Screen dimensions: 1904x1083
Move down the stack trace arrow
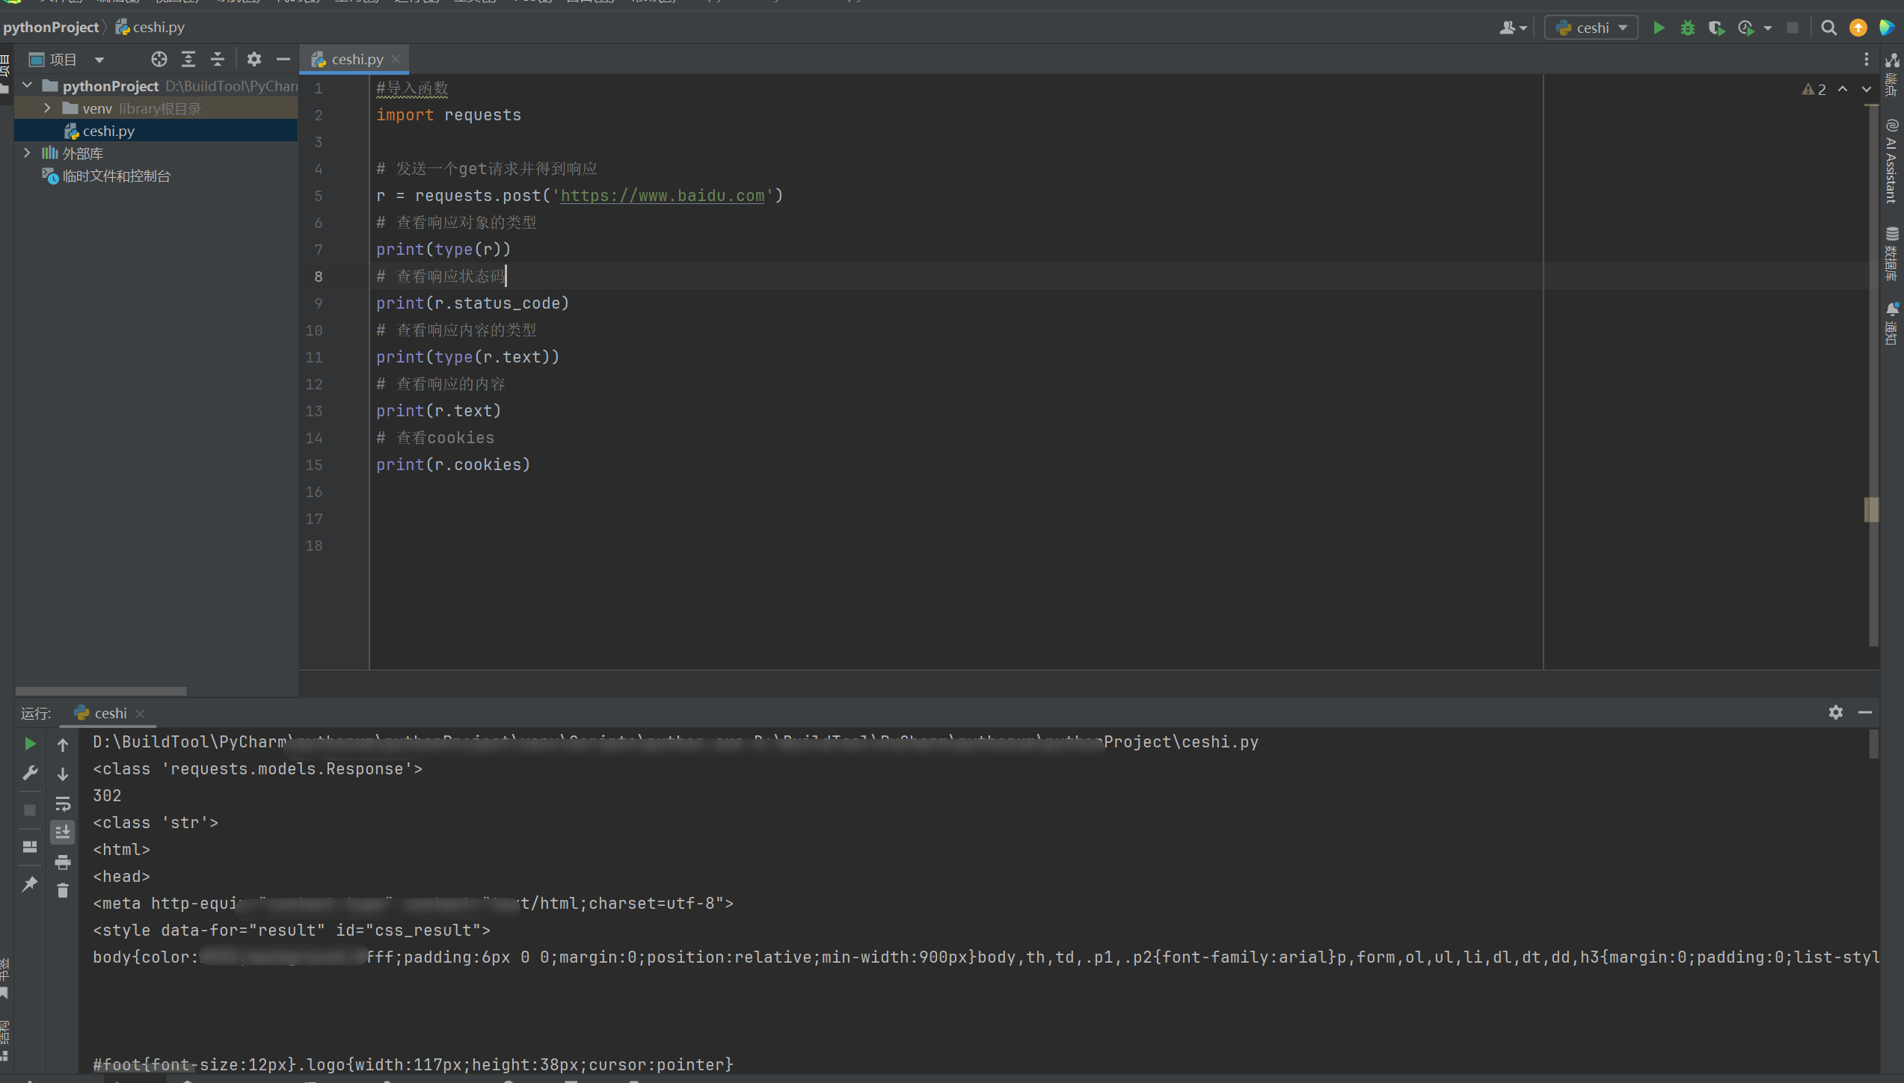[63, 774]
